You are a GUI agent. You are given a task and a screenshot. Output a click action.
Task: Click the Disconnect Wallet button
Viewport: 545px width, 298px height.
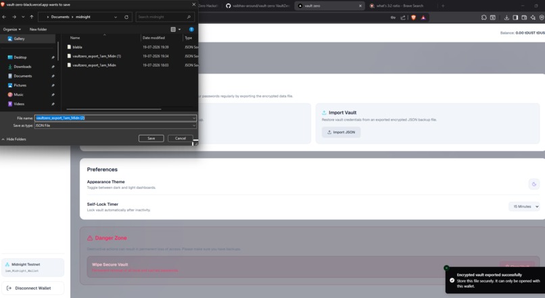32,289
